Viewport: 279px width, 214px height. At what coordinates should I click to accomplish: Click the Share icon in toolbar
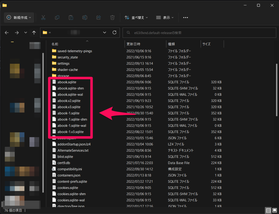tap(99, 17)
